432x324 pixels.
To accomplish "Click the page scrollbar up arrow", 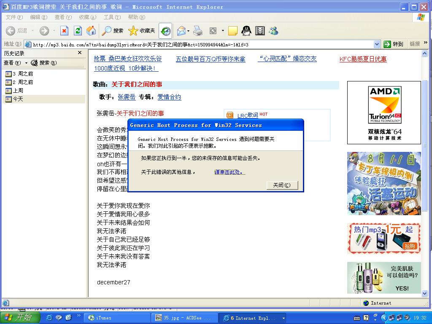I will click(x=424, y=54).
